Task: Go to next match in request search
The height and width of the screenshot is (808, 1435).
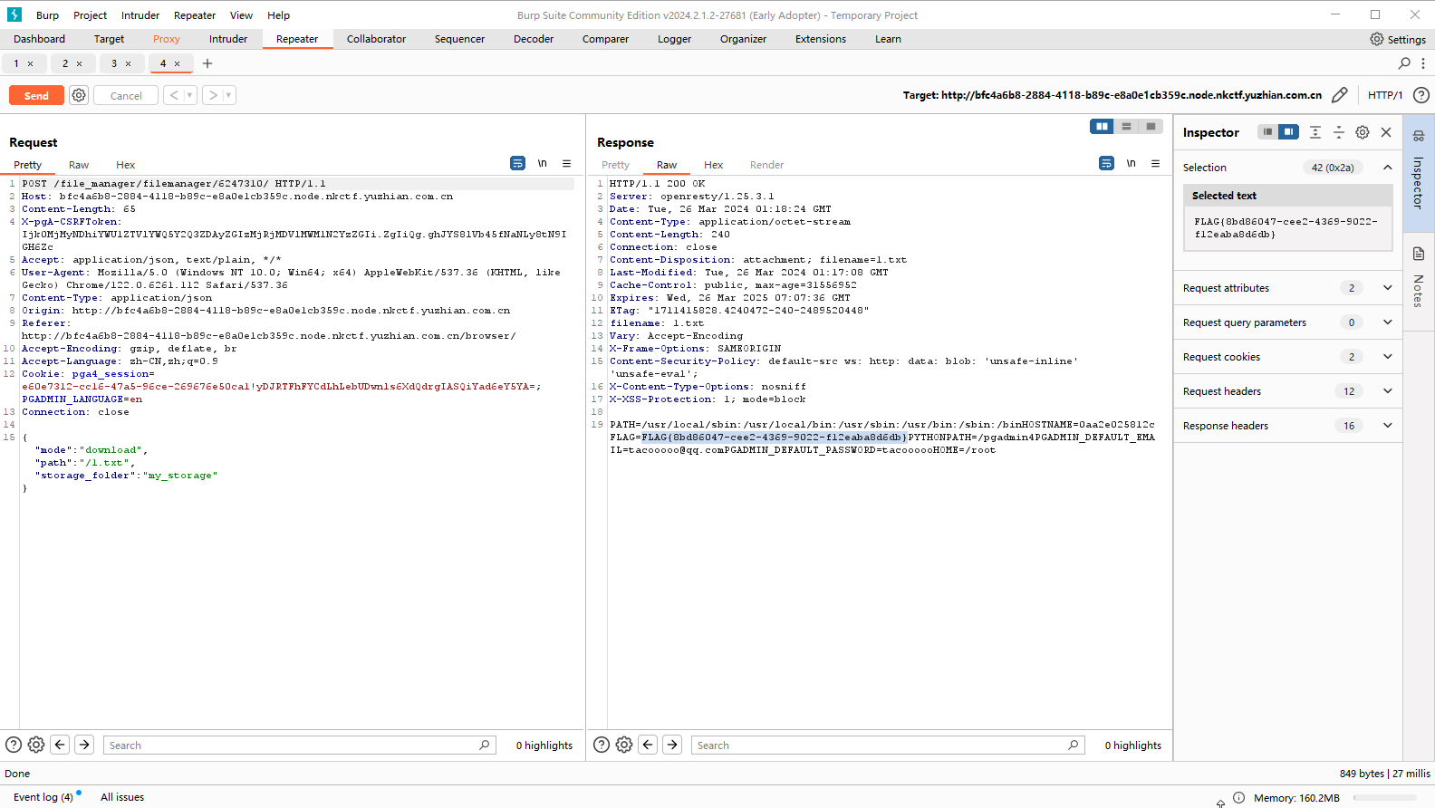Action: tap(84, 745)
